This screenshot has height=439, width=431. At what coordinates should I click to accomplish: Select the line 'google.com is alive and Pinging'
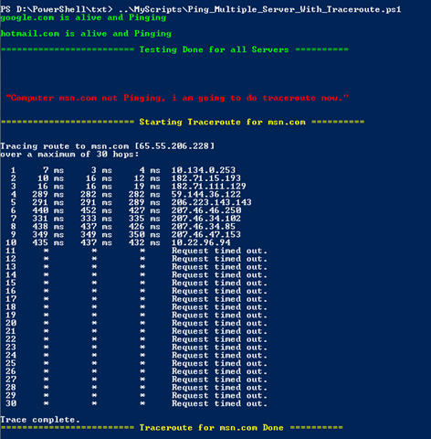tap(83, 17)
